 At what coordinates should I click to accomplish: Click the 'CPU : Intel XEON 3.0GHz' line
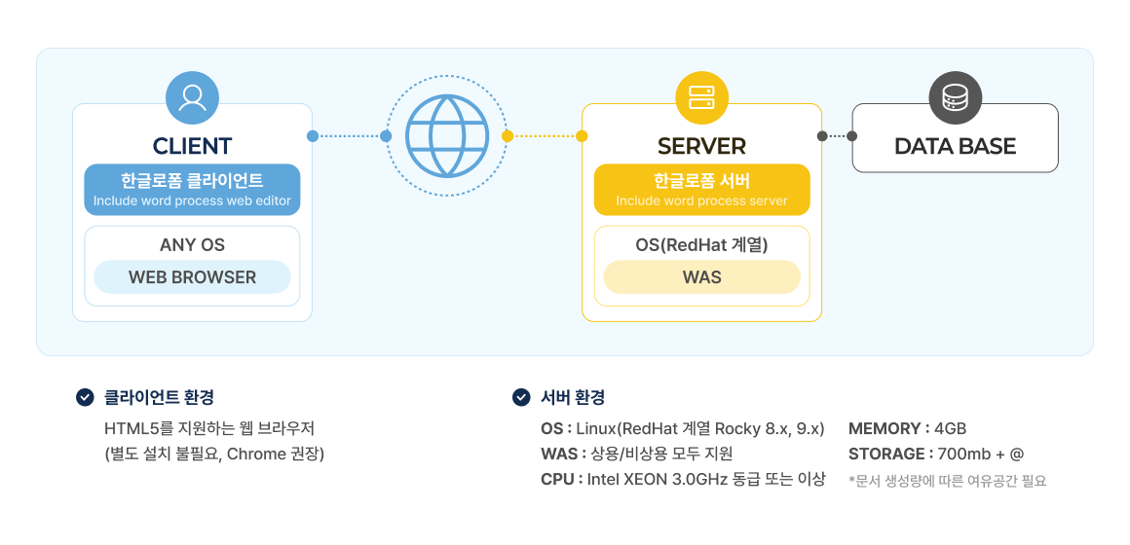pyautogui.click(x=683, y=479)
